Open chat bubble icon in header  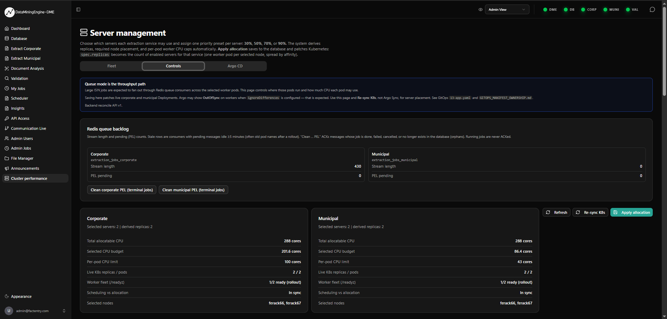coord(652,9)
